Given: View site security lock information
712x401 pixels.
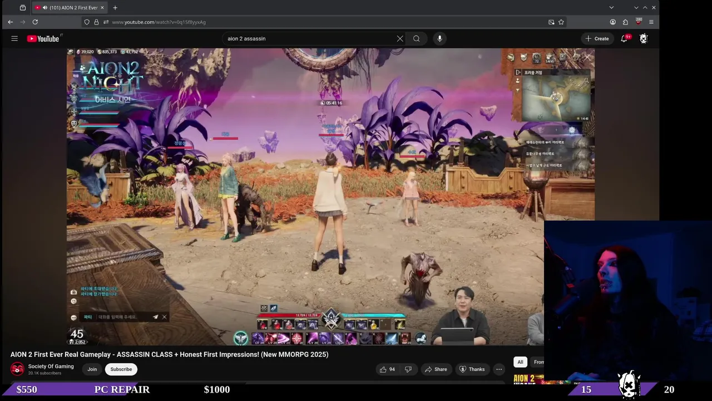Looking at the screenshot, I should [x=96, y=22].
